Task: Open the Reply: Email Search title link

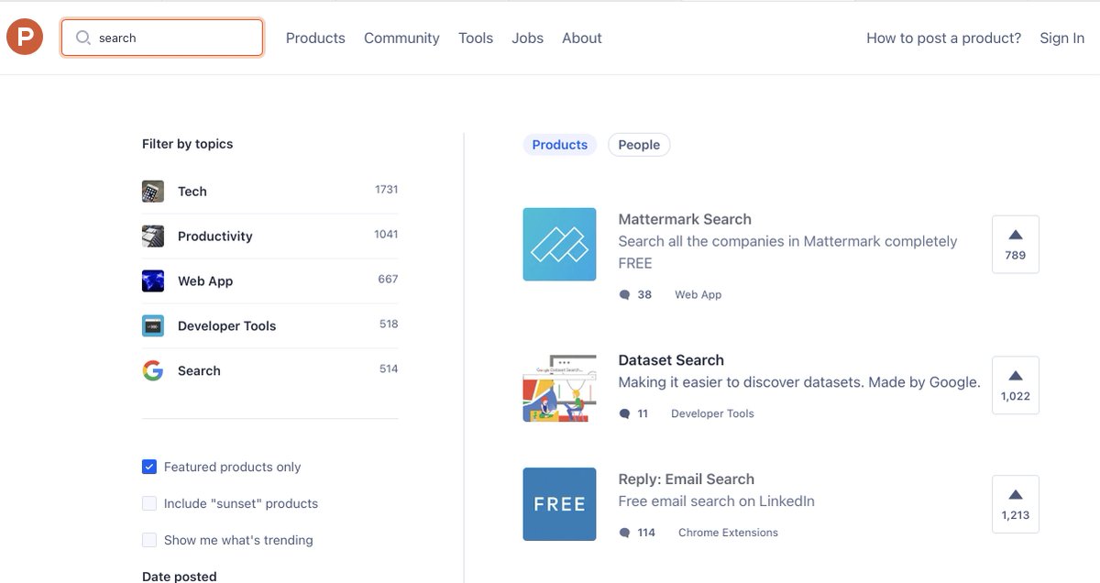Action: [x=687, y=478]
